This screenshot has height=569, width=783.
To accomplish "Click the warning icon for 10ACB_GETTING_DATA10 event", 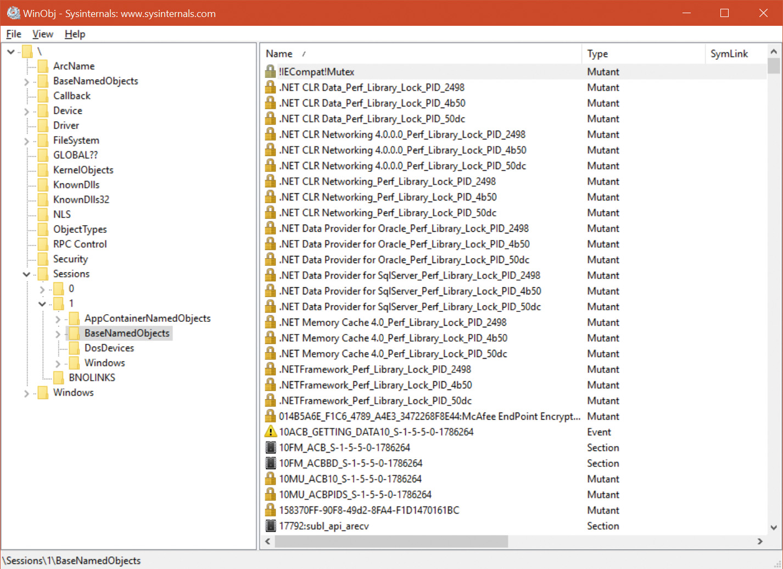I will point(270,432).
